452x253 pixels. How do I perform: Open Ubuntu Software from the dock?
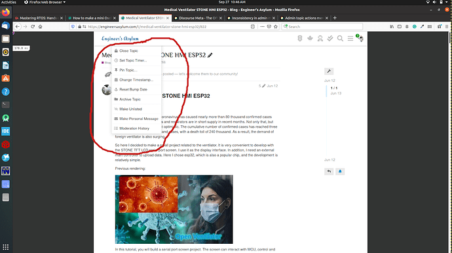pyautogui.click(x=6, y=79)
